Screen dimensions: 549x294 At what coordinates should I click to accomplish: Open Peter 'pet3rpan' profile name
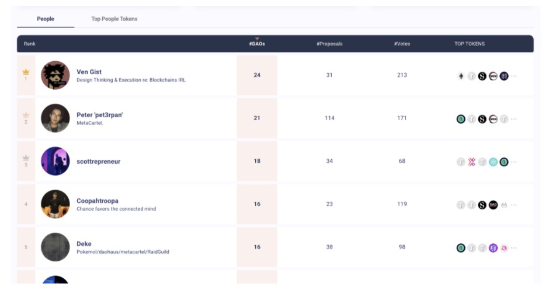[100, 115]
